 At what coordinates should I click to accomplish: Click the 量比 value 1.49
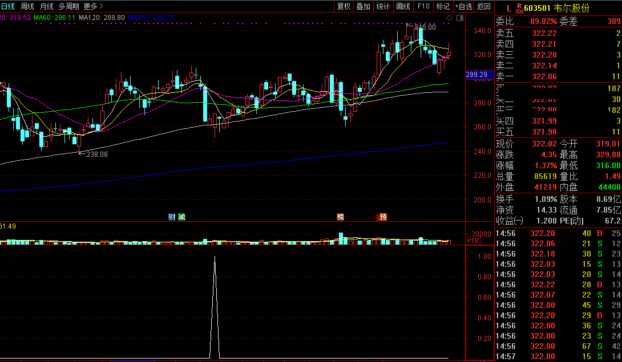[x=613, y=176]
